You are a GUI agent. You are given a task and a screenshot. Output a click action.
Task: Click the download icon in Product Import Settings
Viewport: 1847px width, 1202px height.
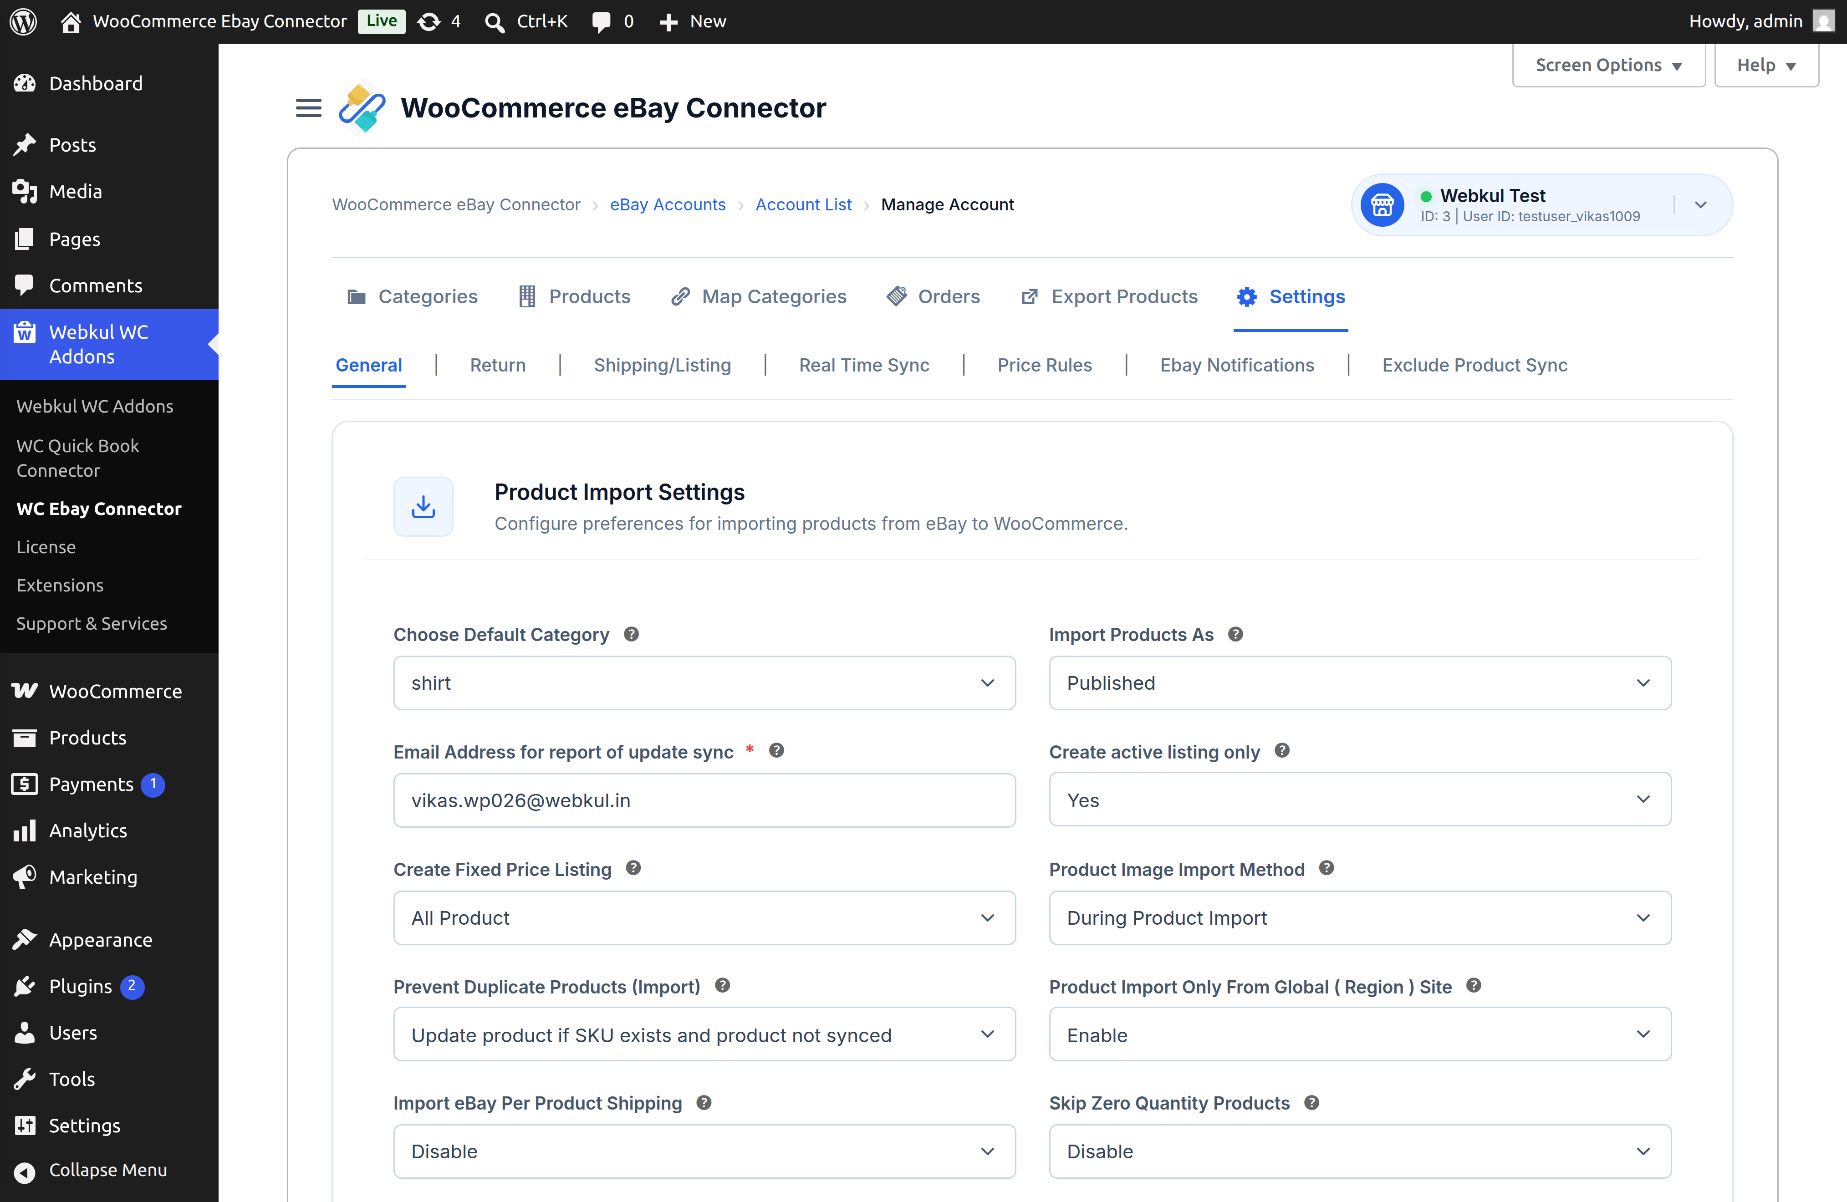click(423, 507)
